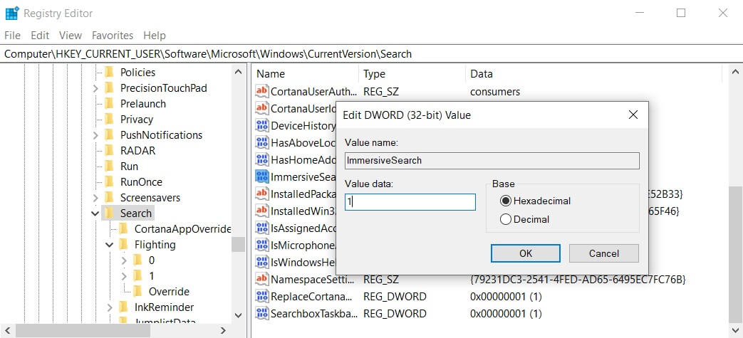
Task: Open the Favorites menu
Action: (113, 36)
